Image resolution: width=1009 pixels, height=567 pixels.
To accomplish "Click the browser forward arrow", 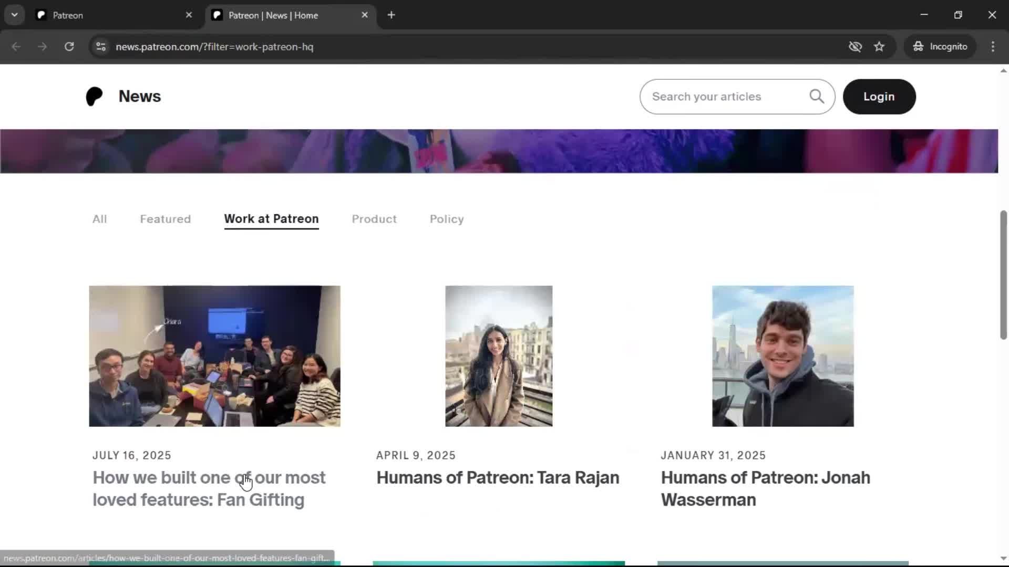I will click(x=43, y=47).
